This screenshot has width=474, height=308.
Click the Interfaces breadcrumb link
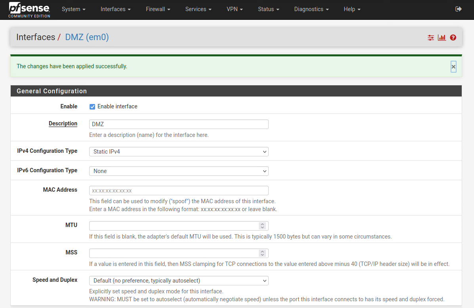36,37
